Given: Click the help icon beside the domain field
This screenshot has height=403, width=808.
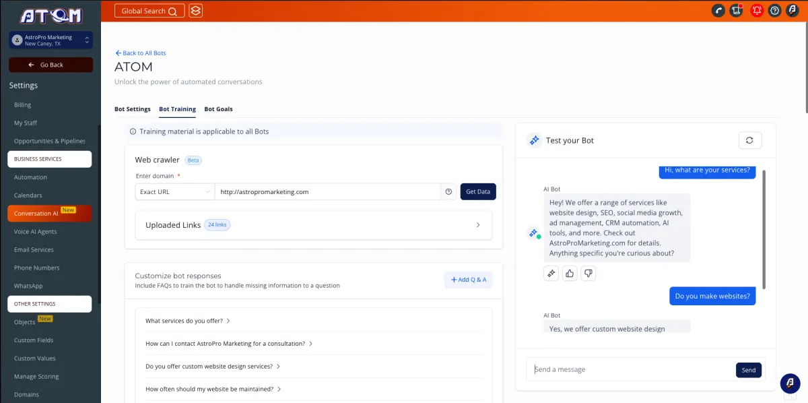Looking at the screenshot, I should [448, 191].
